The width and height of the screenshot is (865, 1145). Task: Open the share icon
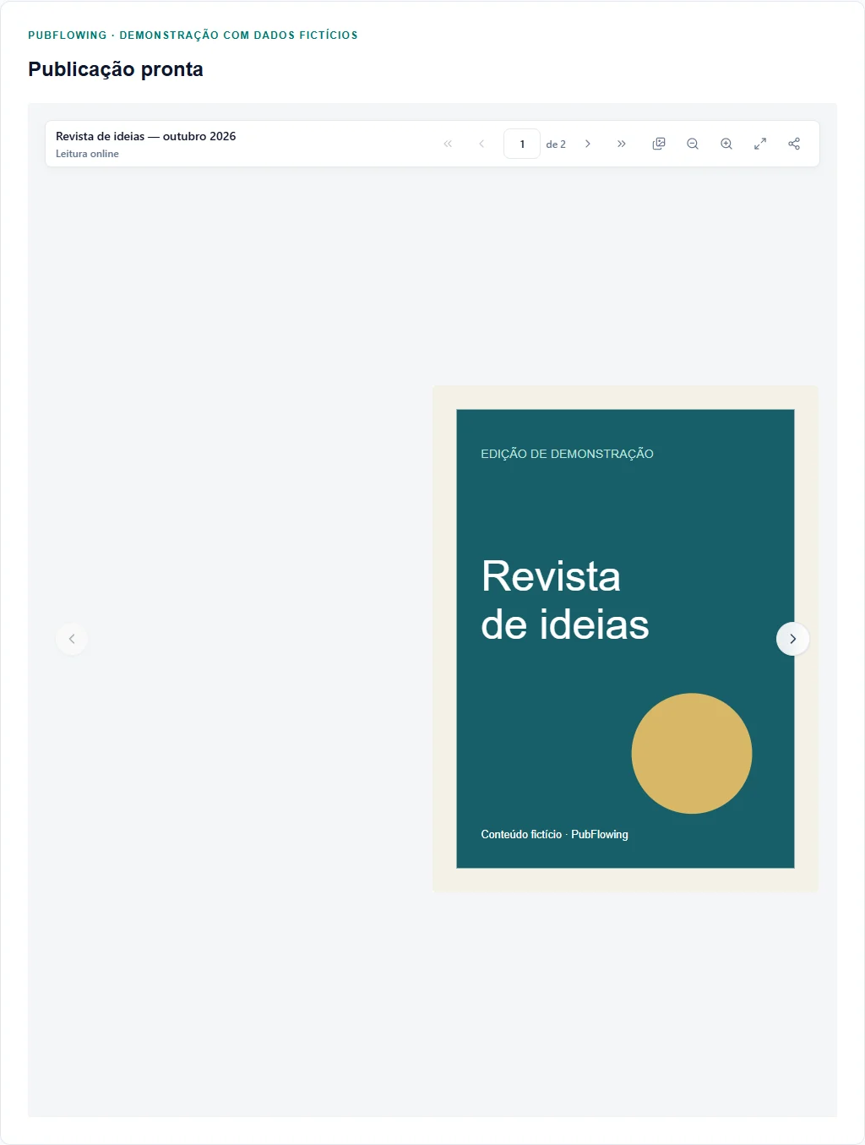794,144
